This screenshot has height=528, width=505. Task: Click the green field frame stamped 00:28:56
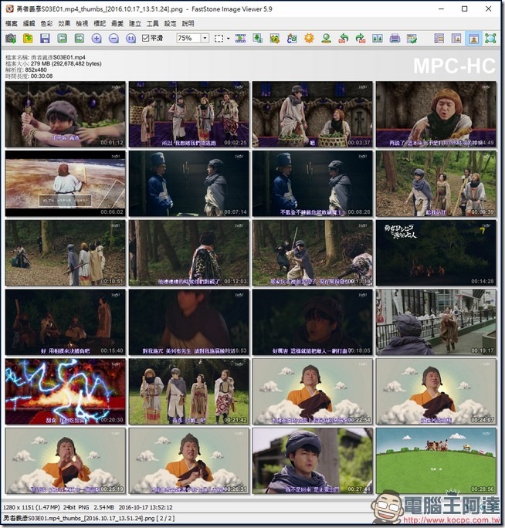(x=436, y=461)
